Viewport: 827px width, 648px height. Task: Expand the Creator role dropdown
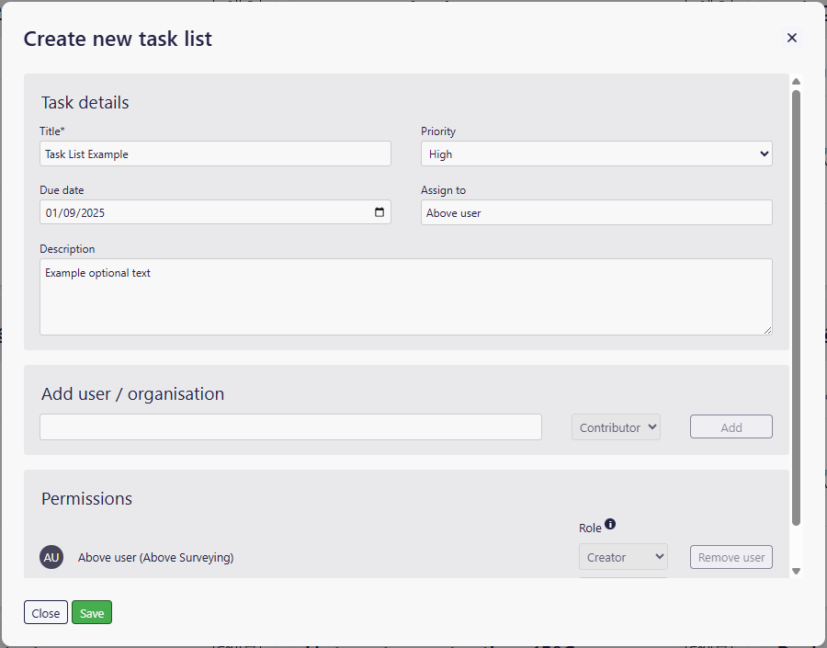623,557
